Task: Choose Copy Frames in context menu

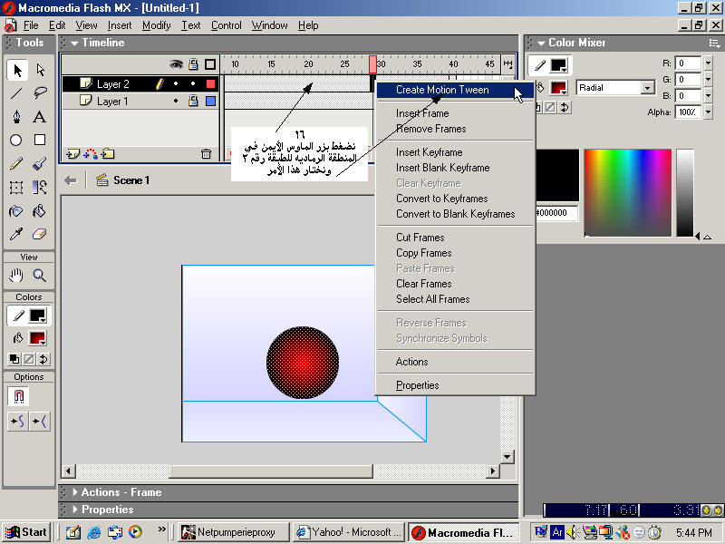Action: coord(456,253)
